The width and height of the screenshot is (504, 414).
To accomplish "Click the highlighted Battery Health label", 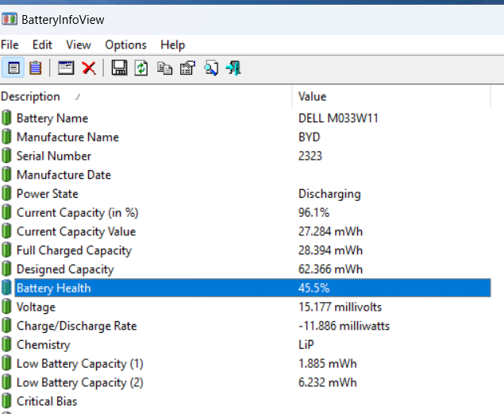I will pos(54,288).
